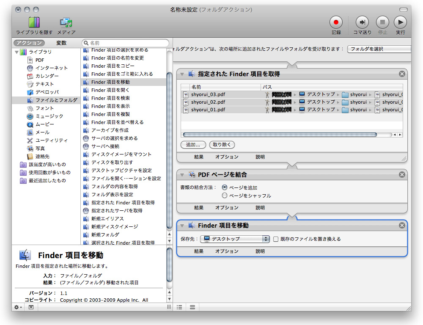The width and height of the screenshot is (423, 325).
Task: Click the Hide Library toolbar icon
Action: point(34,23)
